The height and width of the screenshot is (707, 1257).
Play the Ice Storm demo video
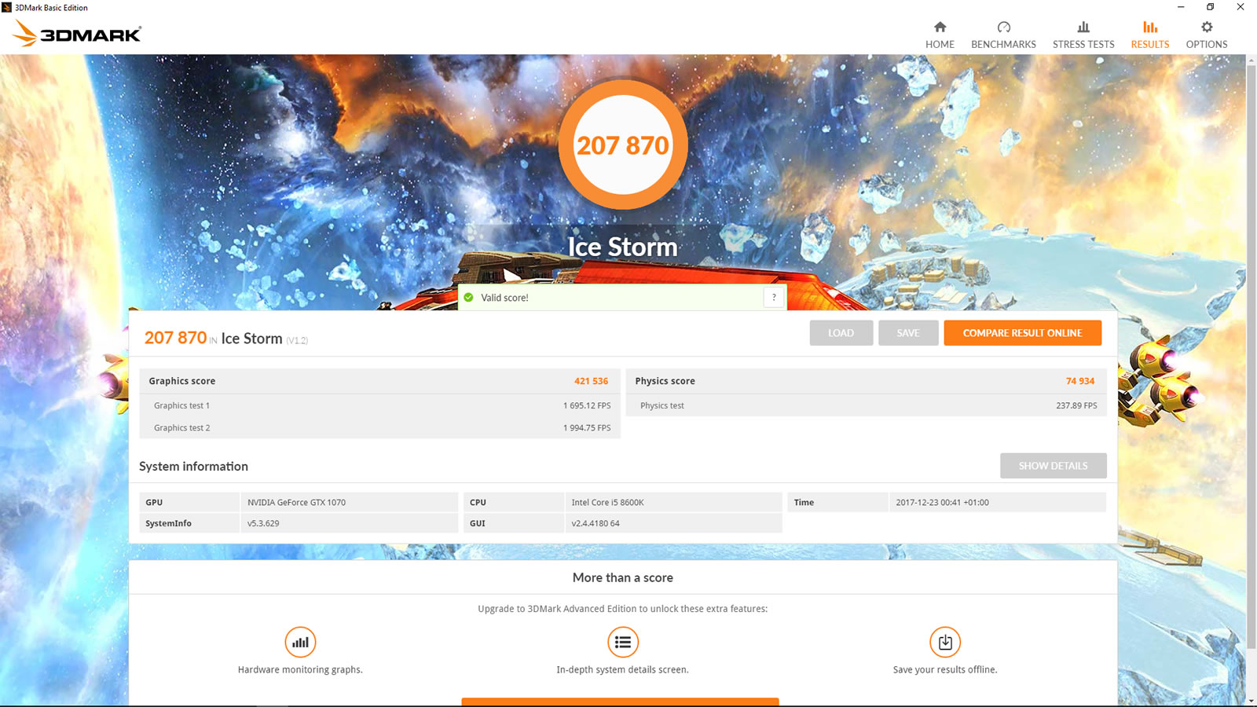(511, 275)
